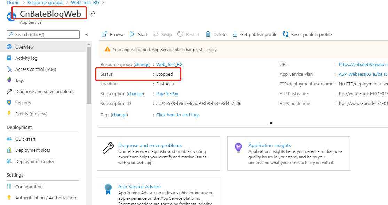Click the East Asia location value
The height and width of the screenshot is (205, 388).
165,84
